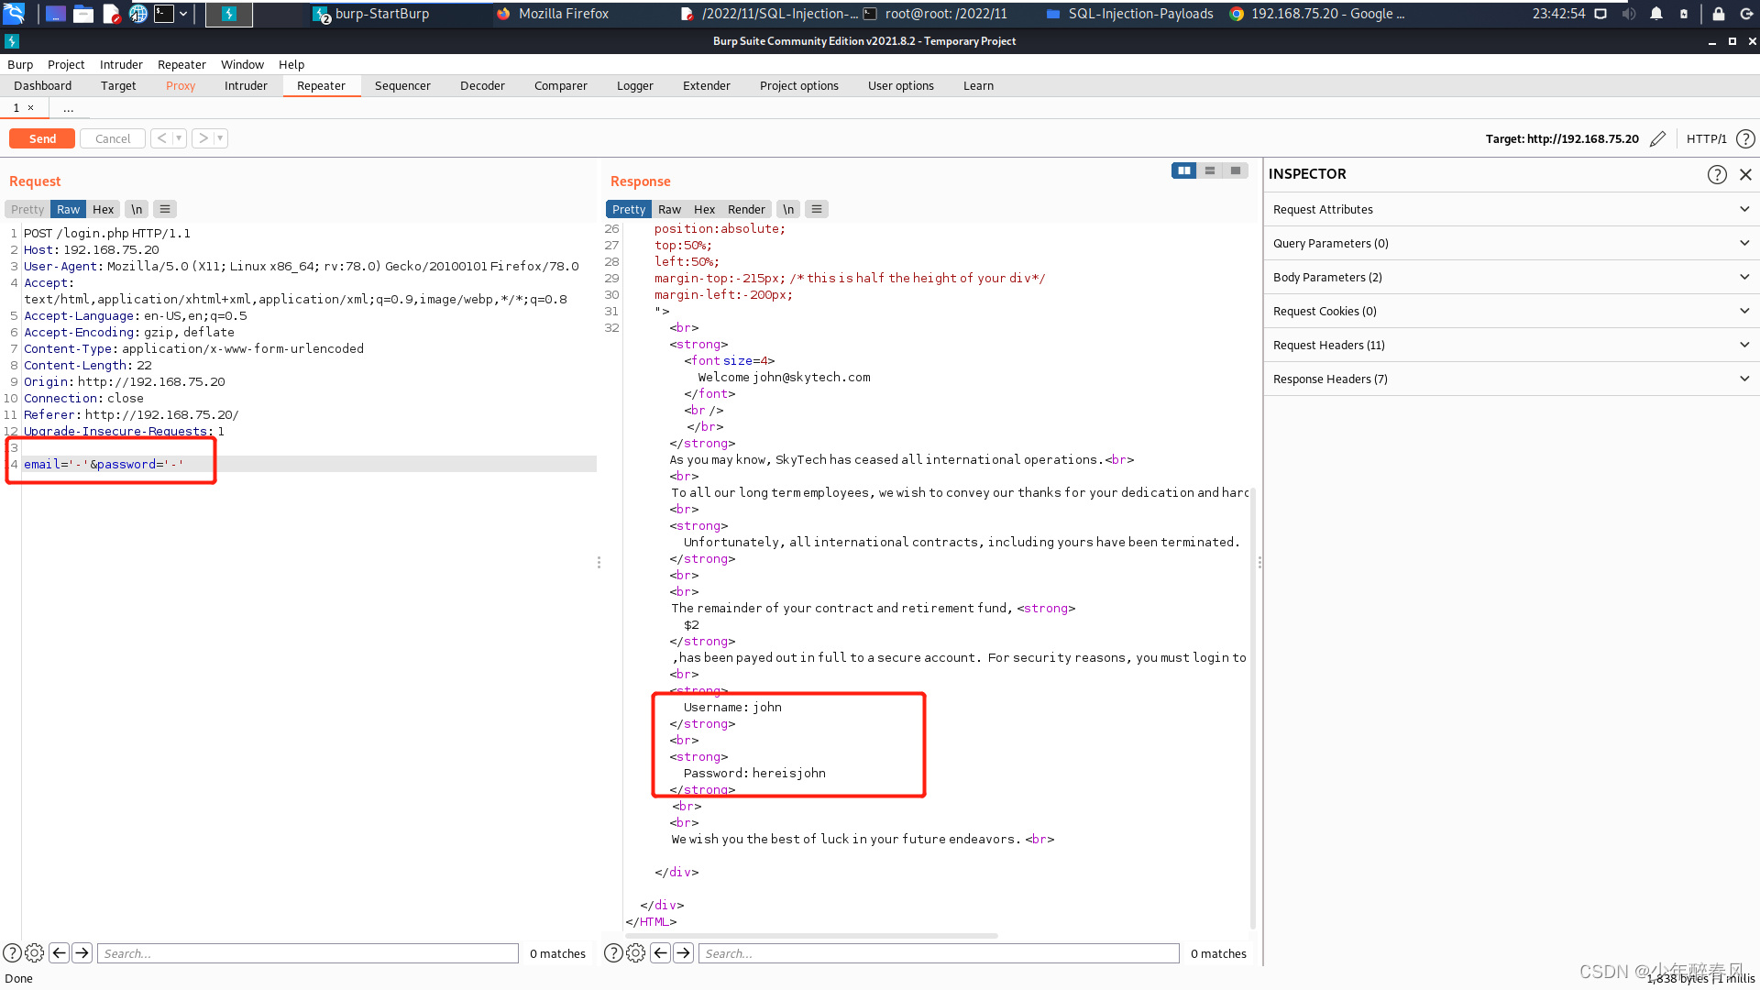The width and height of the screenshot is (1760, 990).
Task: Switch to SQL-Injection-Payloads taskbar window
Action: [x=1129, y=14]
